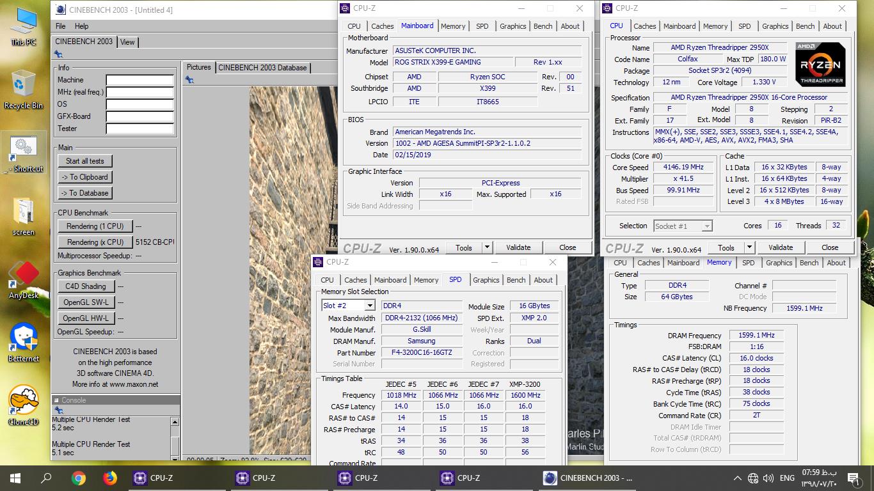The image size is (874, 491).
Task: Click the F4-3200C16-16GTZ part number
Action: [420, 352]
